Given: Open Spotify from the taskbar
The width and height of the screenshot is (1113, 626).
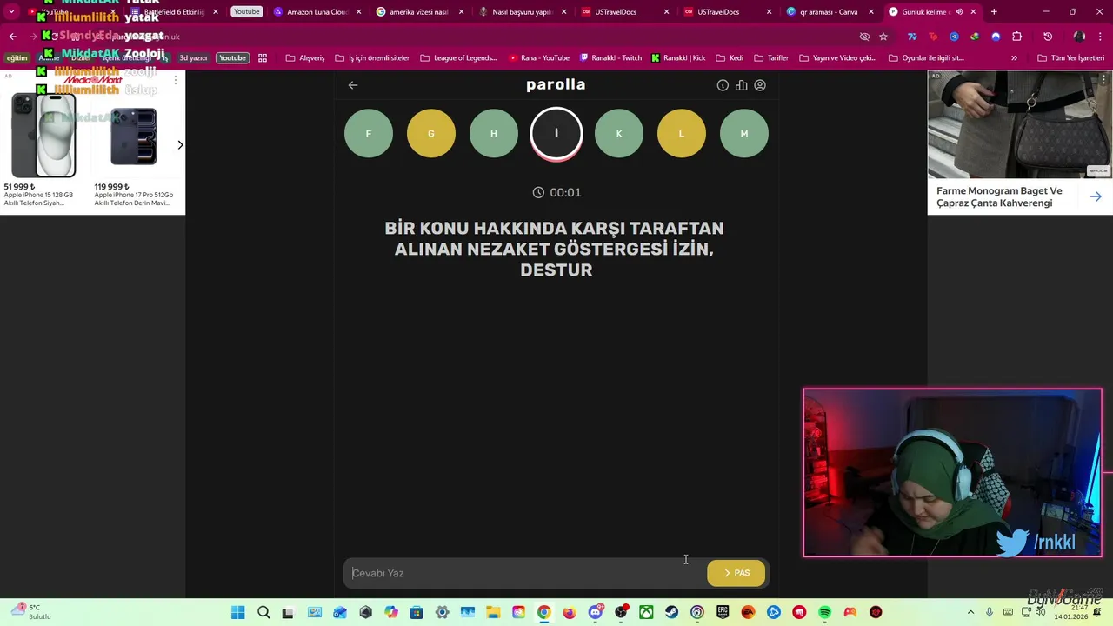Looking at the screenshot, I should [824, 612].
